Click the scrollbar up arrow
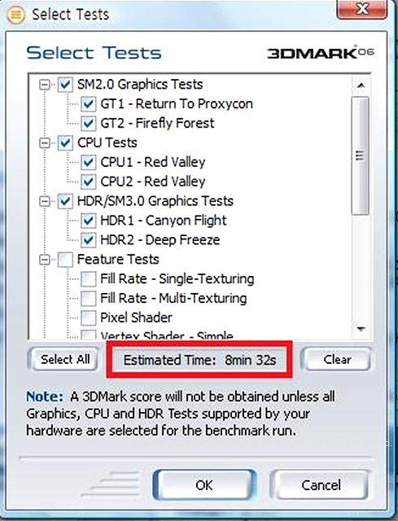This screenshot has height=521, width=398. coord(361,85)
